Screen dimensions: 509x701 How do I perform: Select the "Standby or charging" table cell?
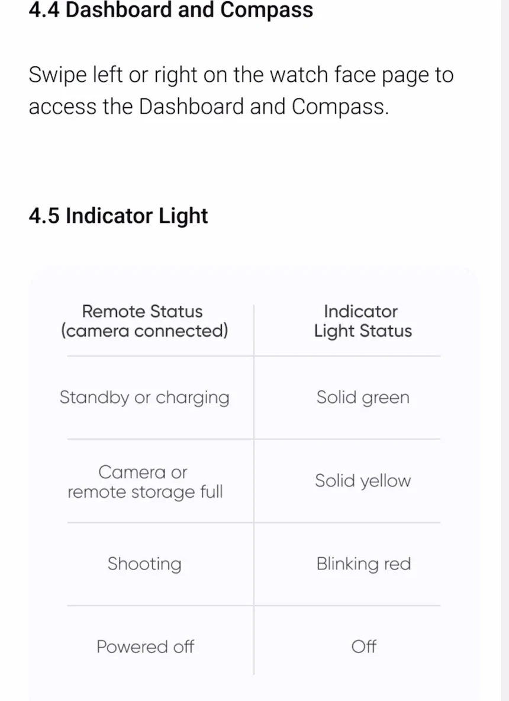point(144,397)
